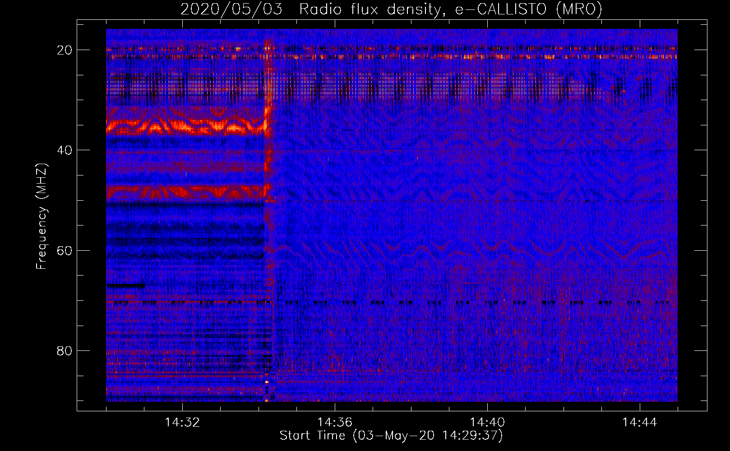The width and height of the screenshot is (730, 451).
Task: Click the '14:44' time tick label
Action: tap(640, 423)
